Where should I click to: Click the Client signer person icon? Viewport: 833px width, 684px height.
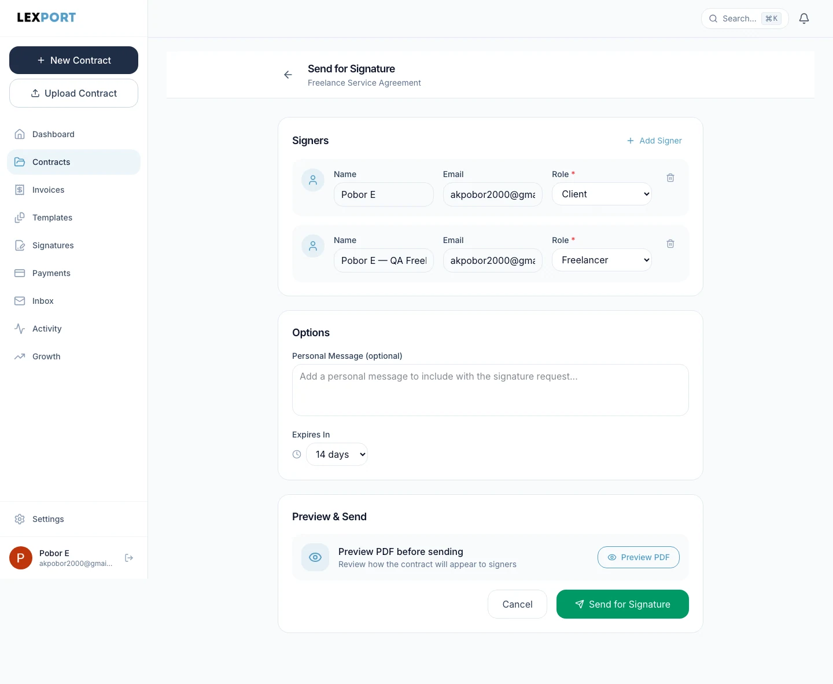[313, 180]
